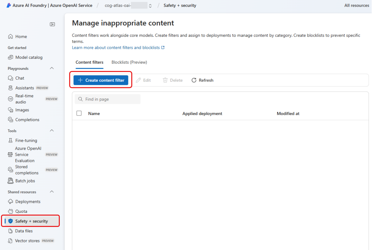Click the Find in page search field
Screen dimensions: 372x250
tap(108, 99)
